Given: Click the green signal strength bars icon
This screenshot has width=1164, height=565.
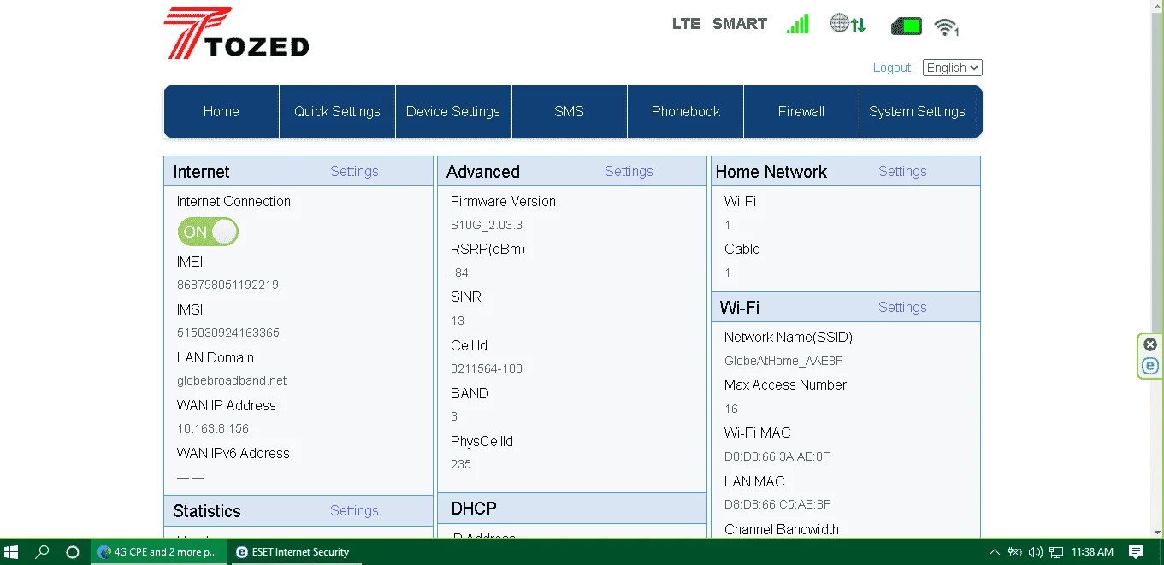Looking at the screenshot, I should click(x=797, y=24).
